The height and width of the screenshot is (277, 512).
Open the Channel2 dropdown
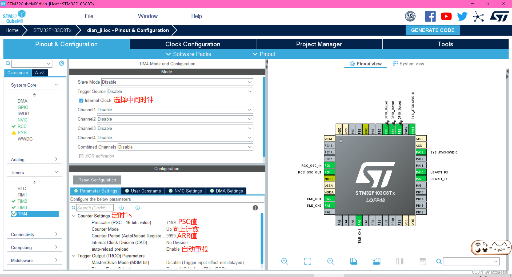pos(175,119)
